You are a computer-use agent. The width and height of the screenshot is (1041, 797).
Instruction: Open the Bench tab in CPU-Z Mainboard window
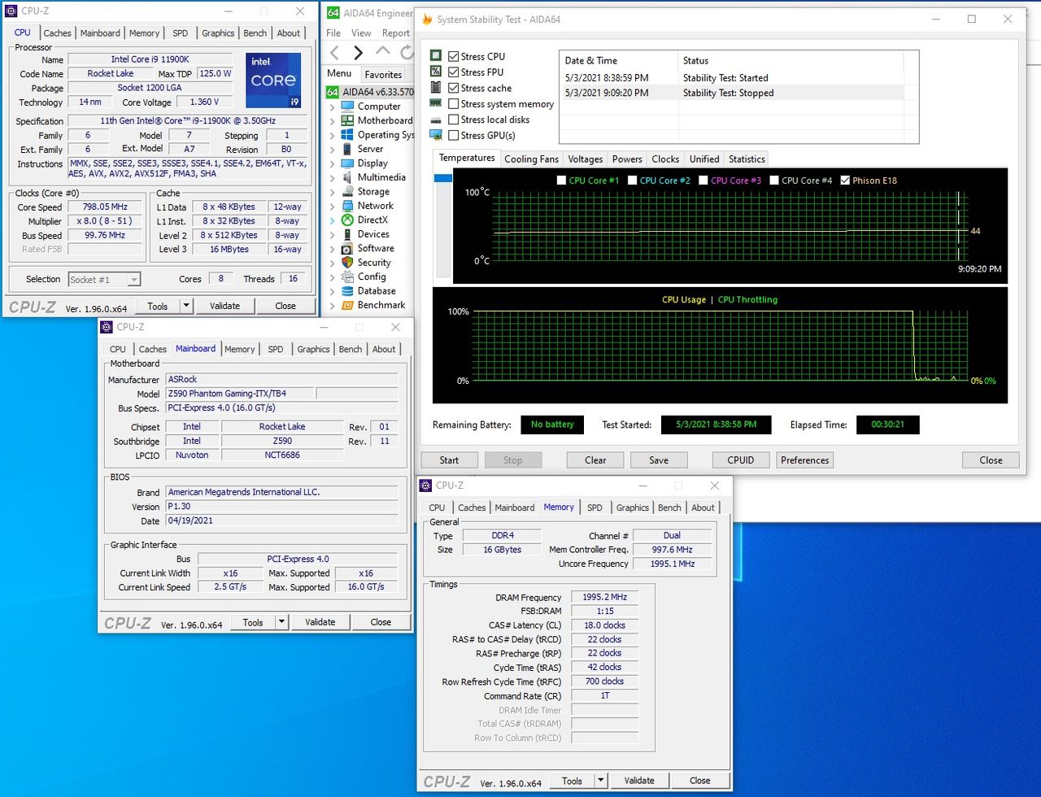click(351, 350)
